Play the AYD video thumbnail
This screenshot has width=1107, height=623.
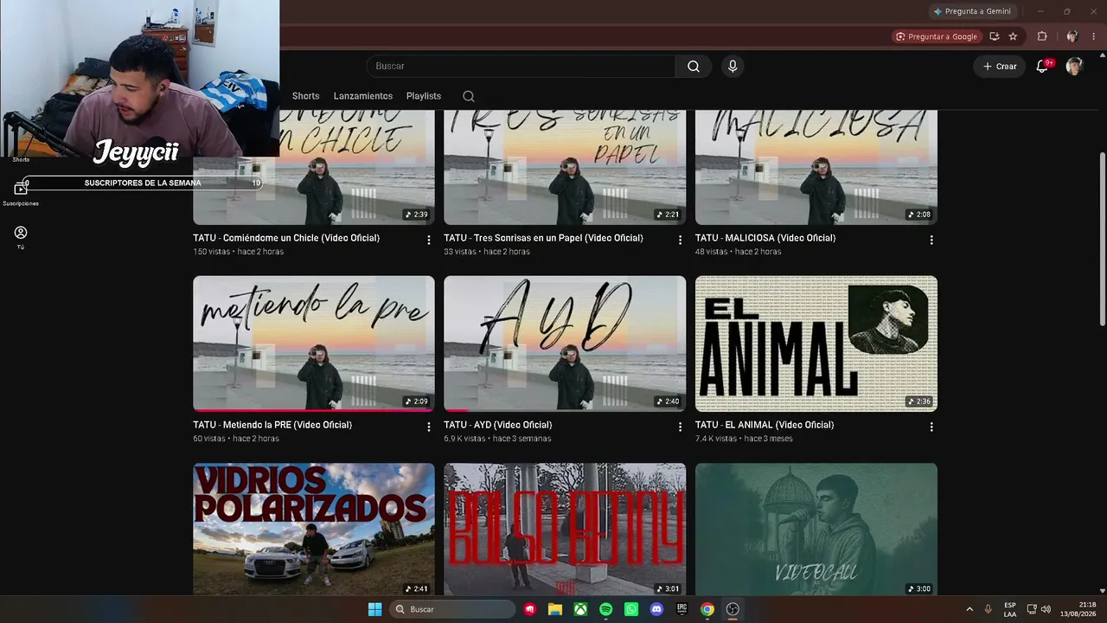565,344
